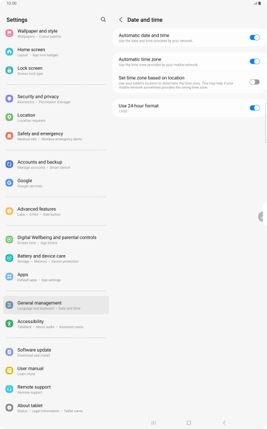Tap the Home navigation button

pos(189,423)
